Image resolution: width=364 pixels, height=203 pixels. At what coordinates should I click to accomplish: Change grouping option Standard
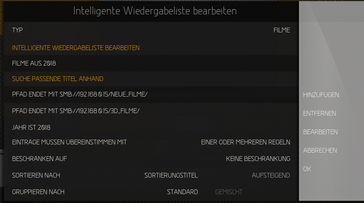[182, 192]
